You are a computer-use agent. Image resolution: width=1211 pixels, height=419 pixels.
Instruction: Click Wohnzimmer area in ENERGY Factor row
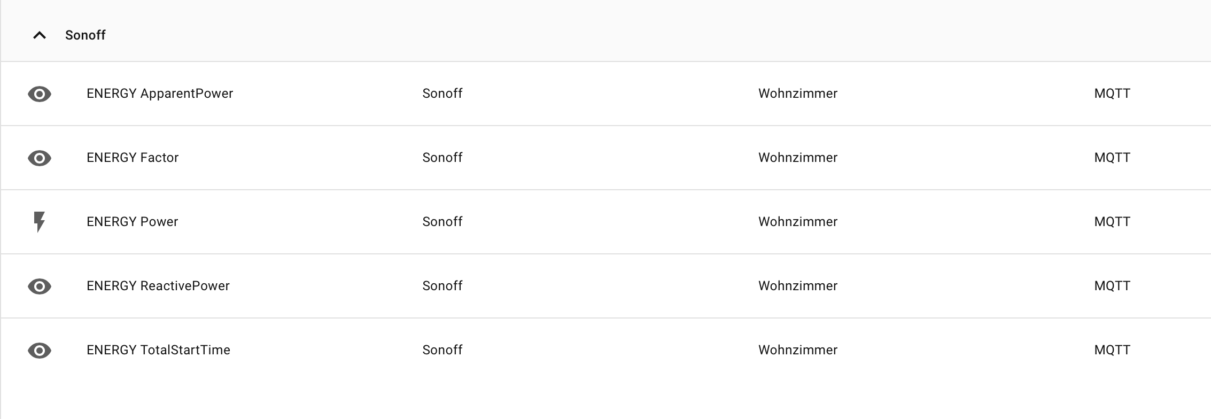click(798, 158)
